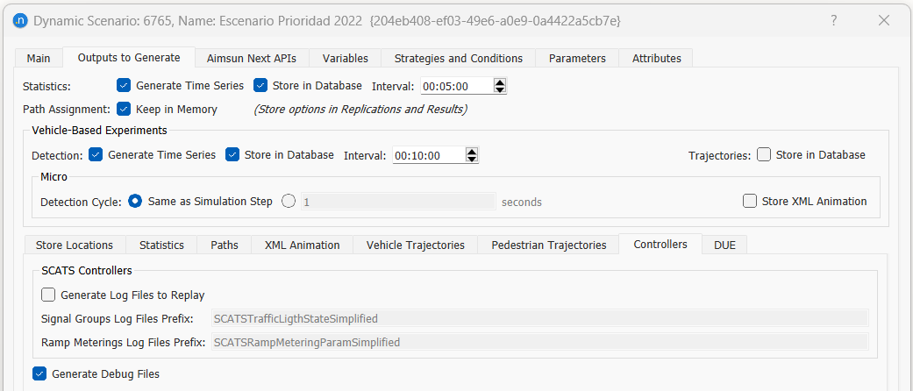
Task: Check the Store XML Animation box
Action: click(x=750, y=202)
